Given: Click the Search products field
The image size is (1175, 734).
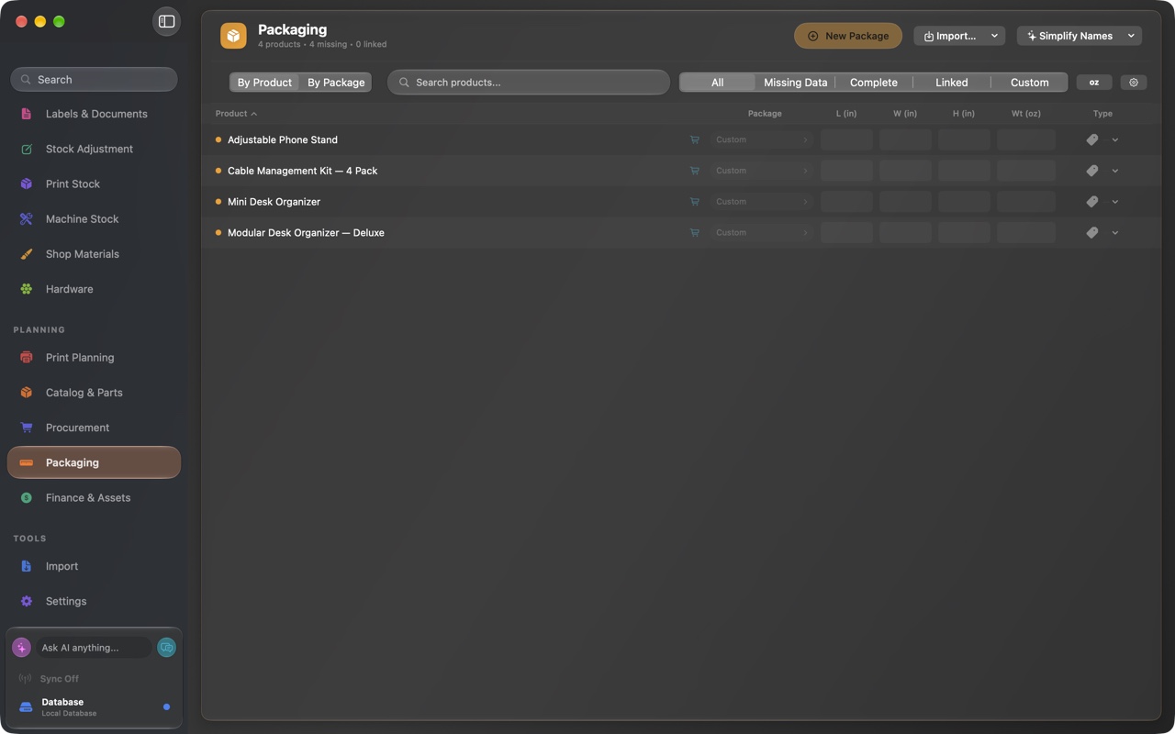Looking at the screenshot, I should pos(529,83).
